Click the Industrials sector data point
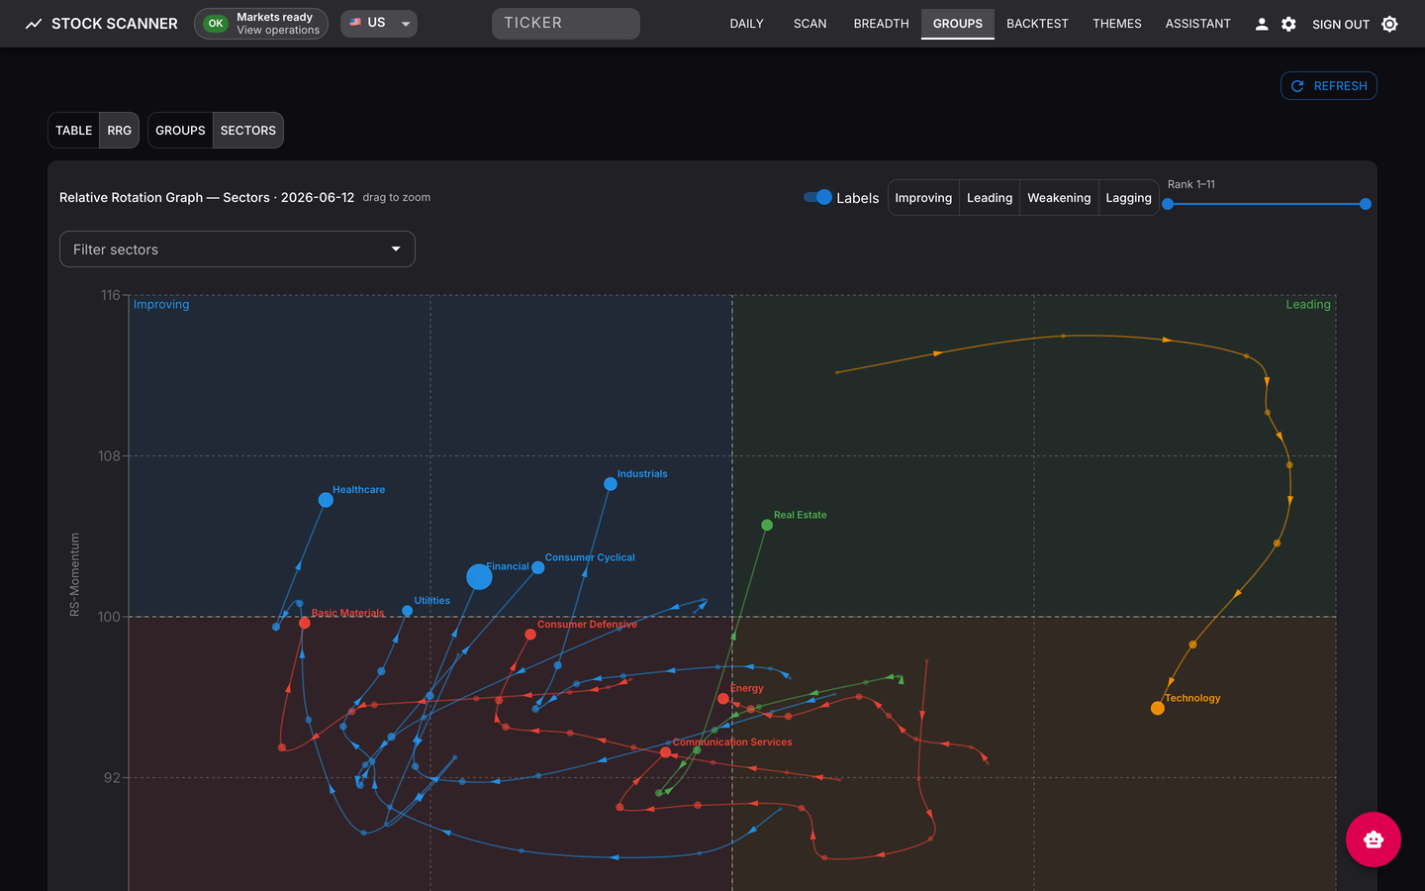Screen dimensions: 1425x891 click(x=611, y=484)
